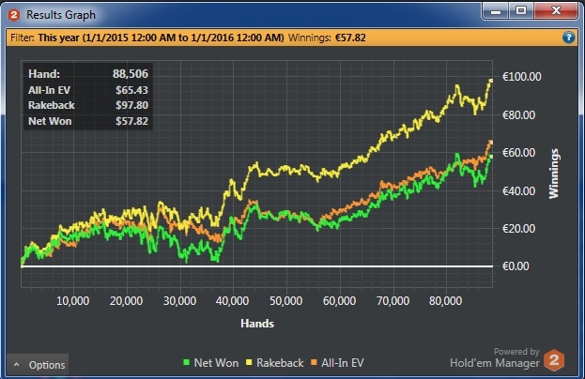This screenshot has width=585, height=379.
Task: Click the filter date range text
Action: point(162,38)
